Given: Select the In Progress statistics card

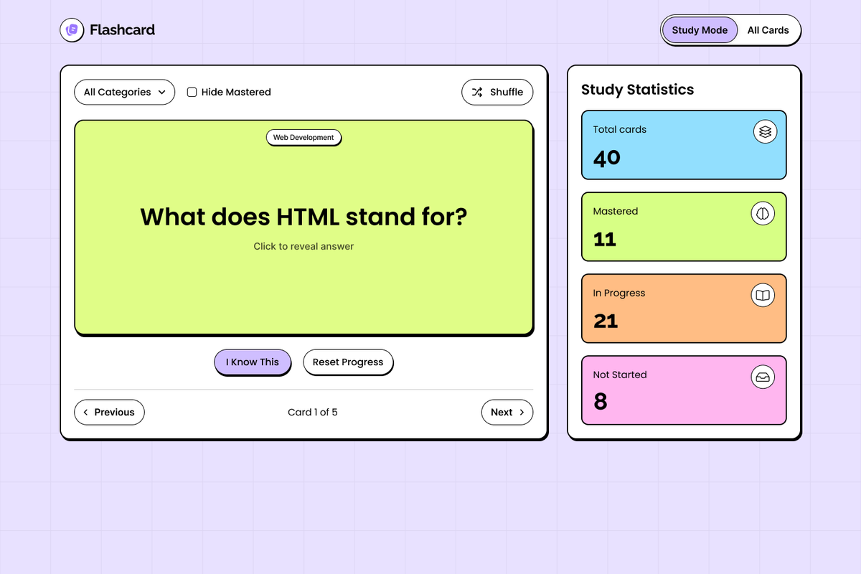Looking at the screenshot, I should click(683, 308).
